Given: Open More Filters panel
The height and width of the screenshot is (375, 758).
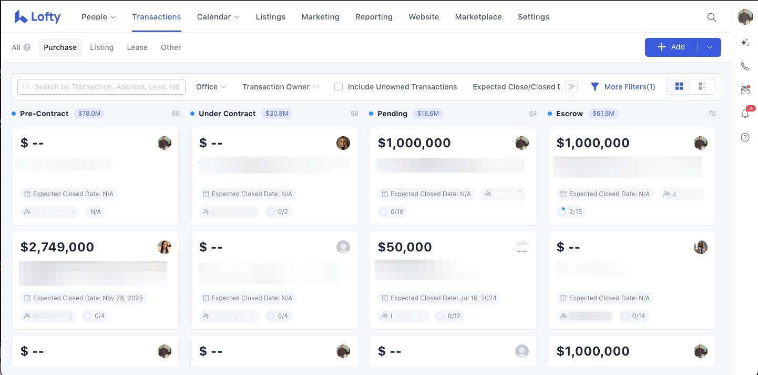Looking at the screenshot, I should 623,87.
